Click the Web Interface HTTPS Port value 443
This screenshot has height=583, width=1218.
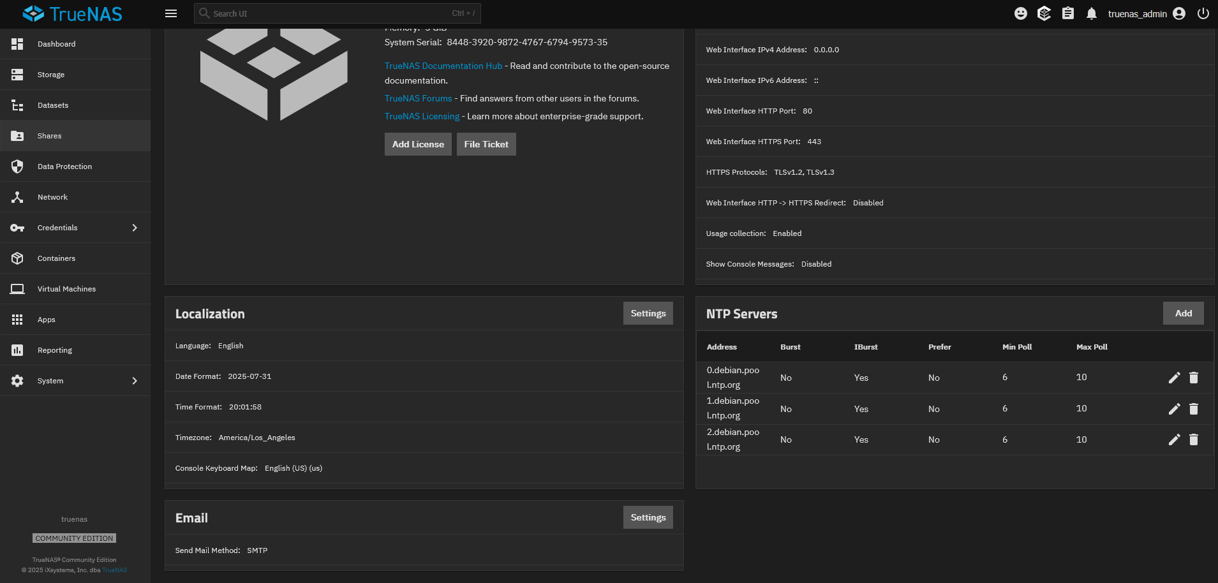coord(814,142)
